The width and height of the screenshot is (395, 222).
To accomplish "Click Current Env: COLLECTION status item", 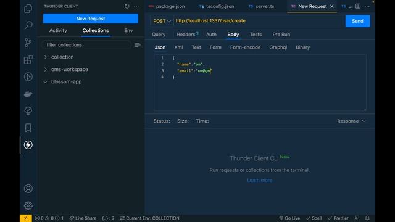I will coord(149,218).
